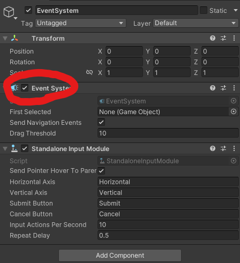Click Scale Z value field
Viewport: 240px width, 263px height.
coord(220,73)
